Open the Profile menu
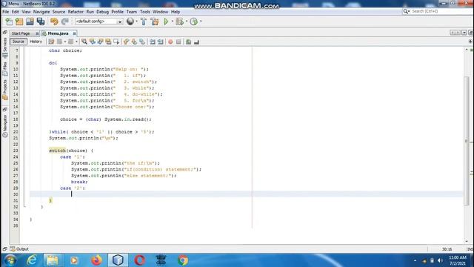 click(x=117, y=12)
